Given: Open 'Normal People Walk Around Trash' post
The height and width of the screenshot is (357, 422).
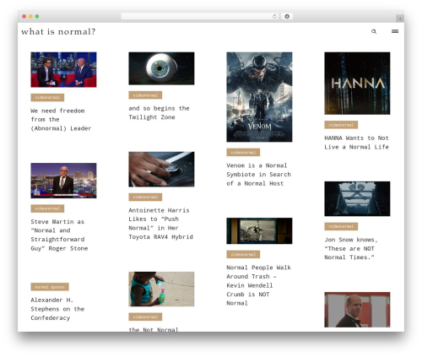Looking at the screenshot, I should pos(258,285).
